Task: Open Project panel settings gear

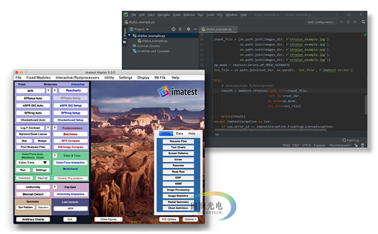Action: (x=188, y=29)
